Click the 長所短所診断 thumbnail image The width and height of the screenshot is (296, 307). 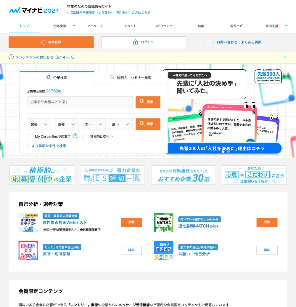28,250
